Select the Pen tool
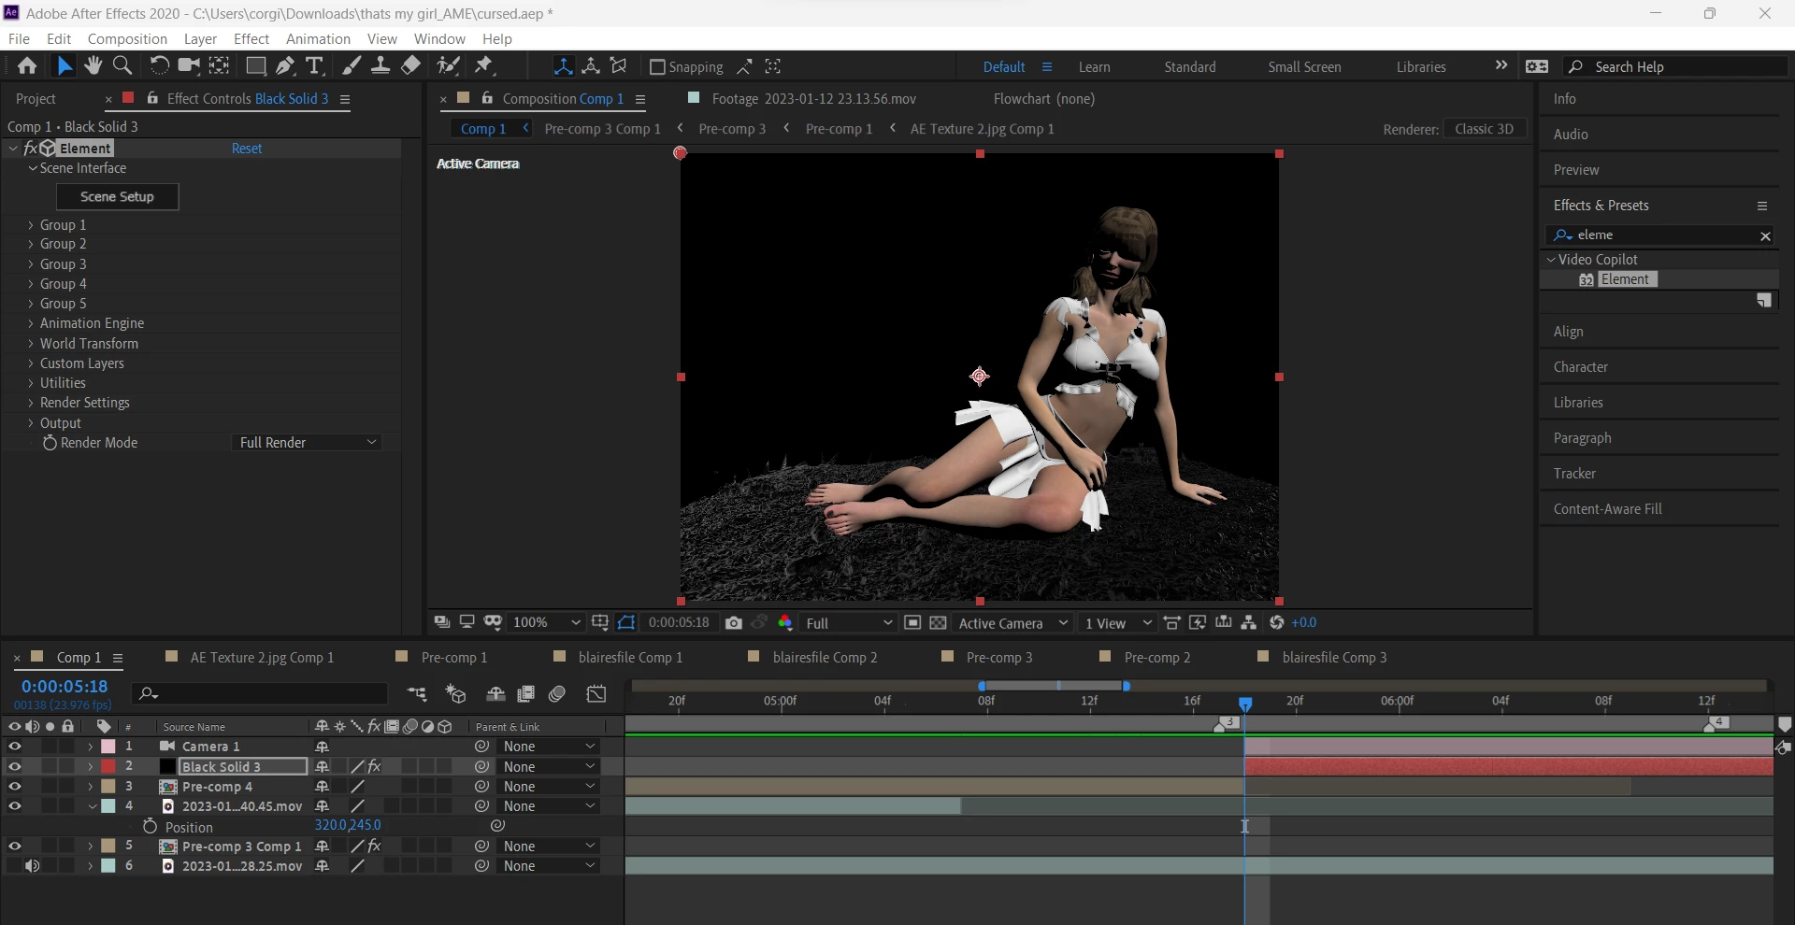 tap(285, 65)
